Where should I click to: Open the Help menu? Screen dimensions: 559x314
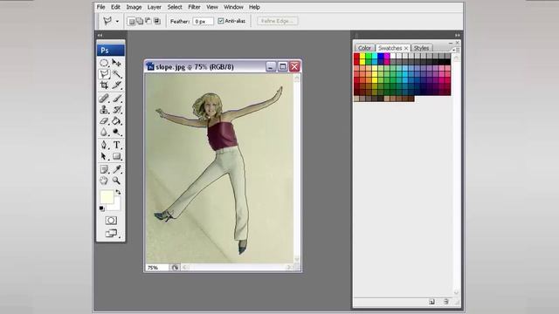[254, 7]
